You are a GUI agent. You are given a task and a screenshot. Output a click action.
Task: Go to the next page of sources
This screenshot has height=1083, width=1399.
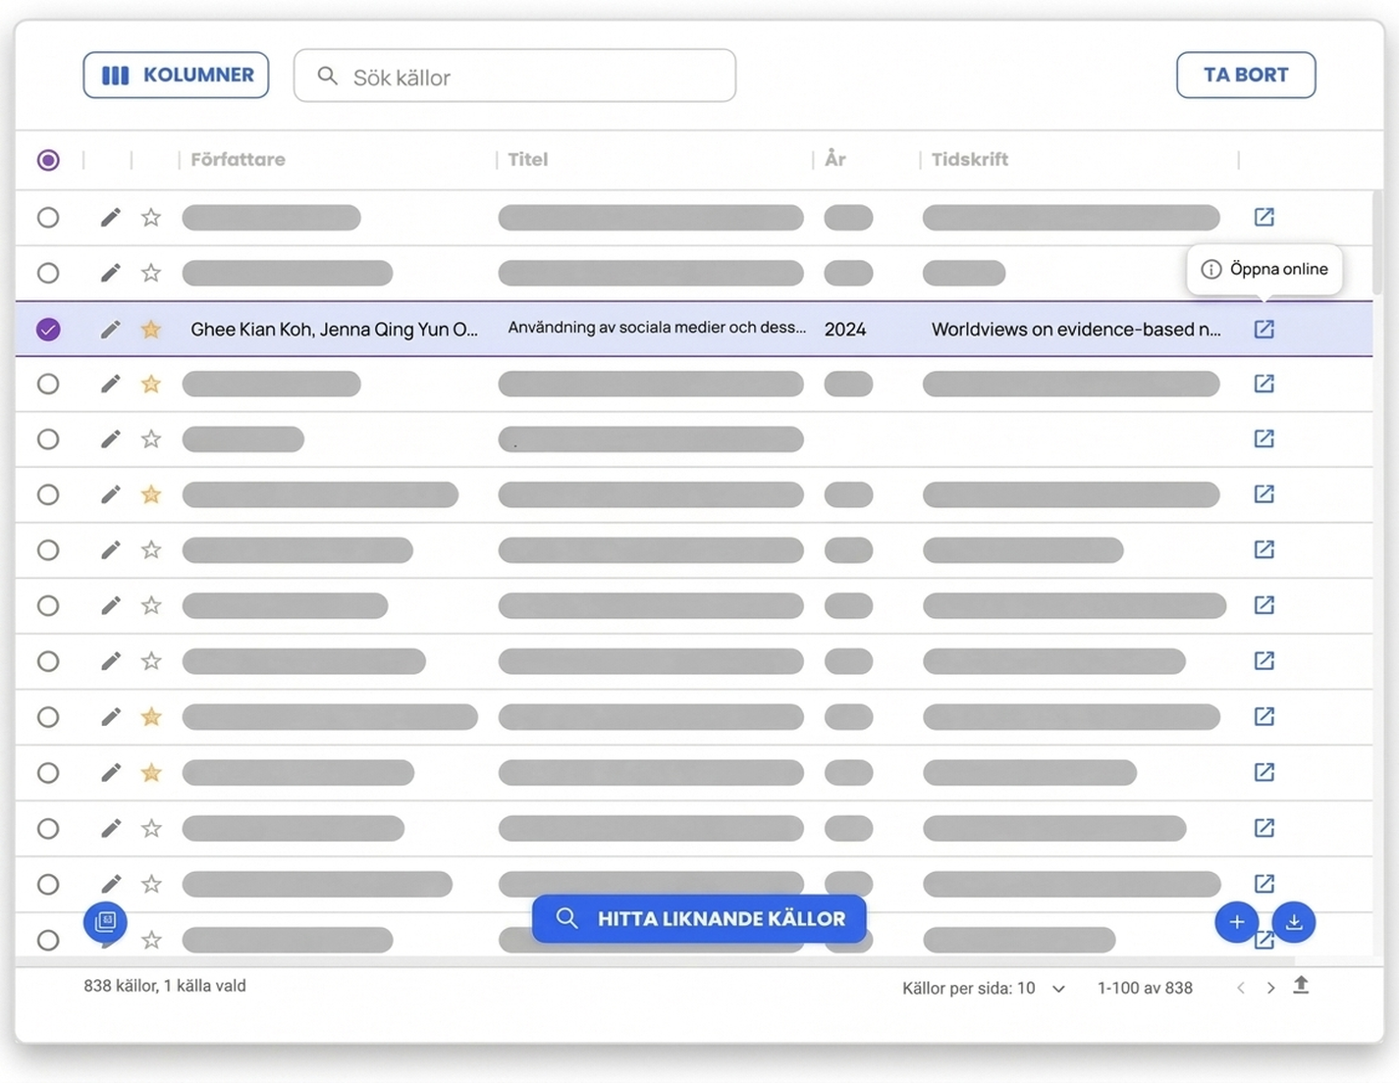[x=1270, y=988]
